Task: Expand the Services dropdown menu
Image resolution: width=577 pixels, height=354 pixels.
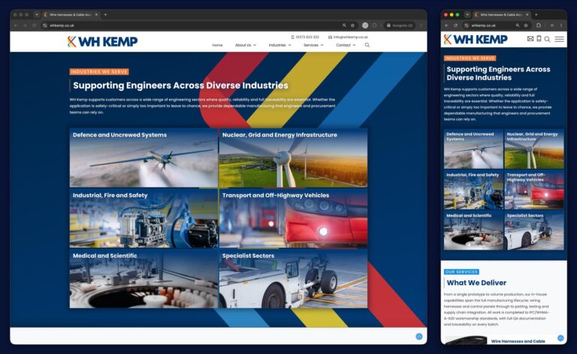Action: (x=313, y=45)
